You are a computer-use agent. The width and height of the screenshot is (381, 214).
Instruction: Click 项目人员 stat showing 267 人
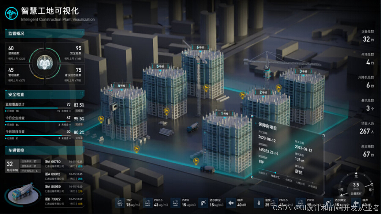coord(367,128)
